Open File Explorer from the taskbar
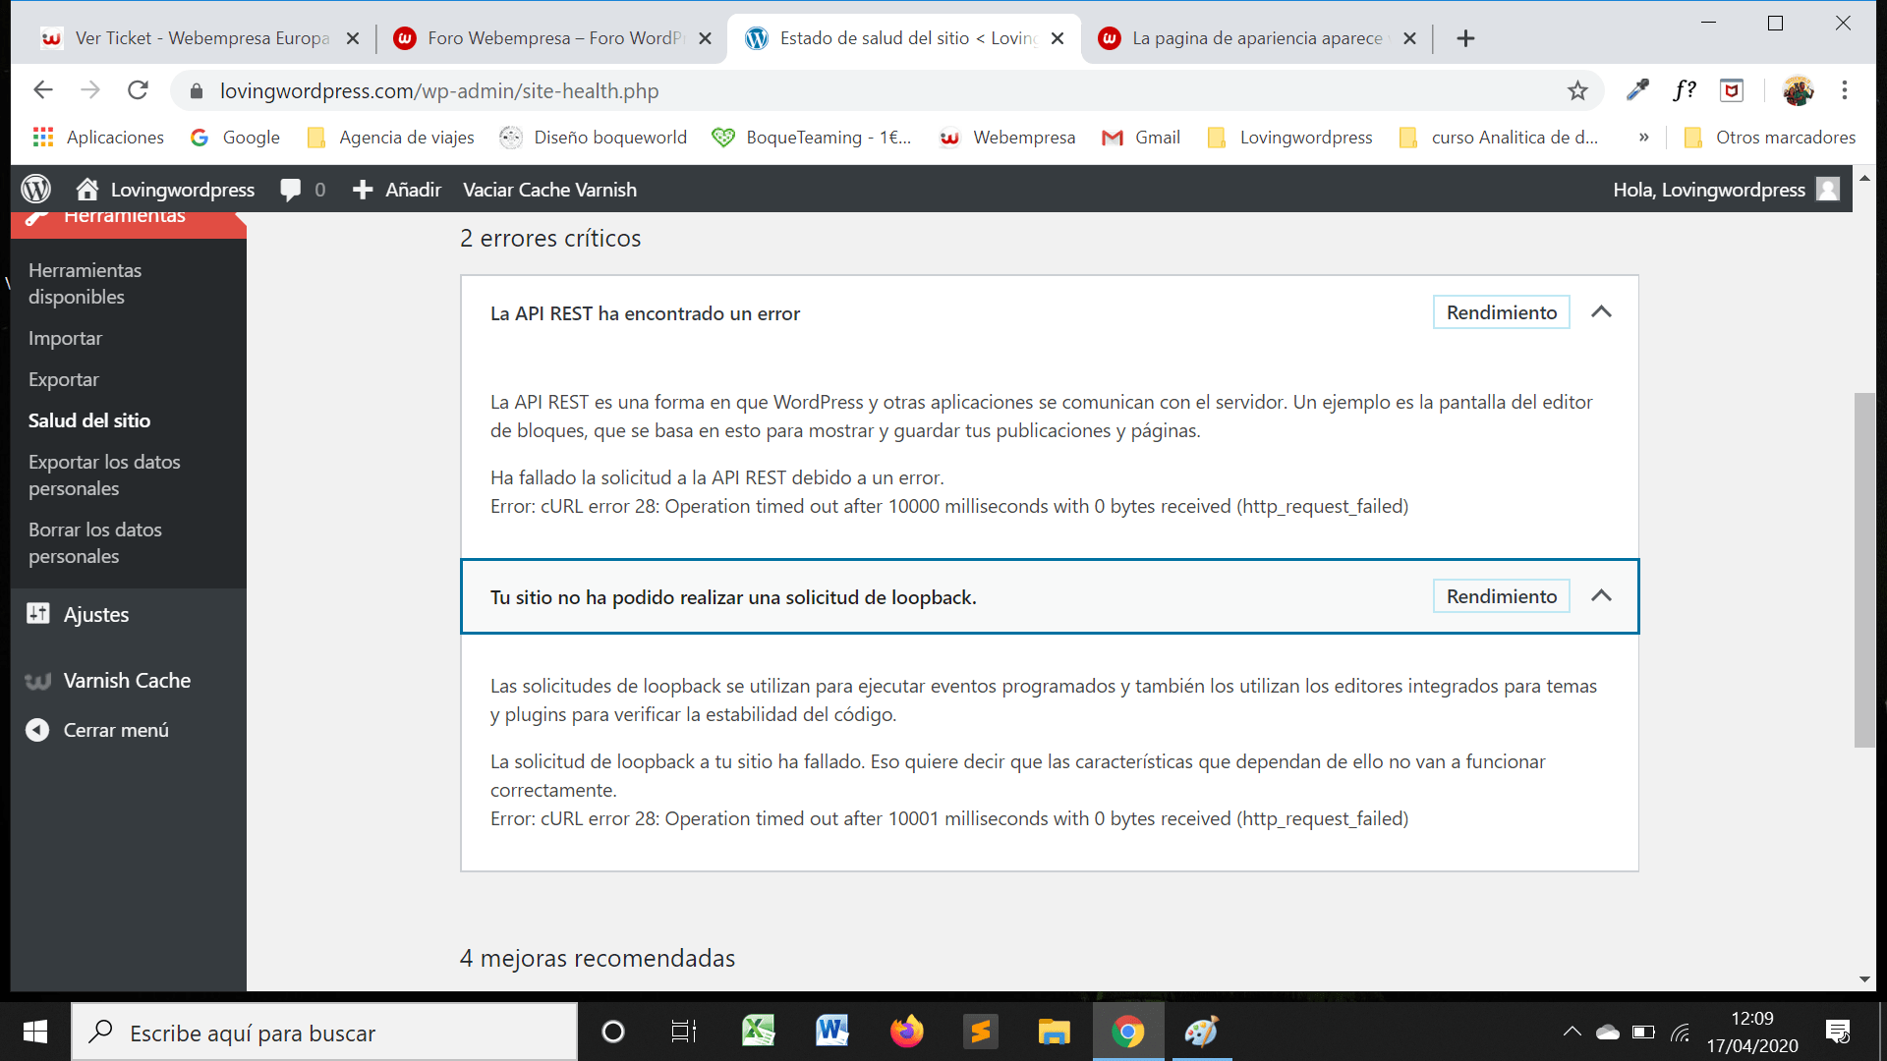 (x=1054, y=1032)
